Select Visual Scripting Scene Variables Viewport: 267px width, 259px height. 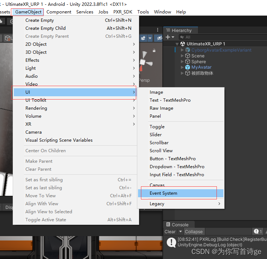tap(76, 140)
